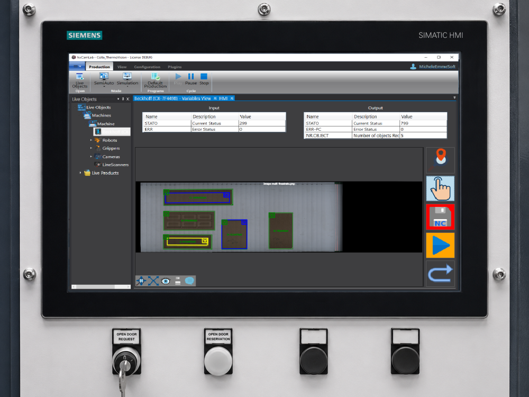Viewport: 529px width, 397px height.
Task: Click the blue return arrow button
Action: pyautogui.click(x=440, y=274)
